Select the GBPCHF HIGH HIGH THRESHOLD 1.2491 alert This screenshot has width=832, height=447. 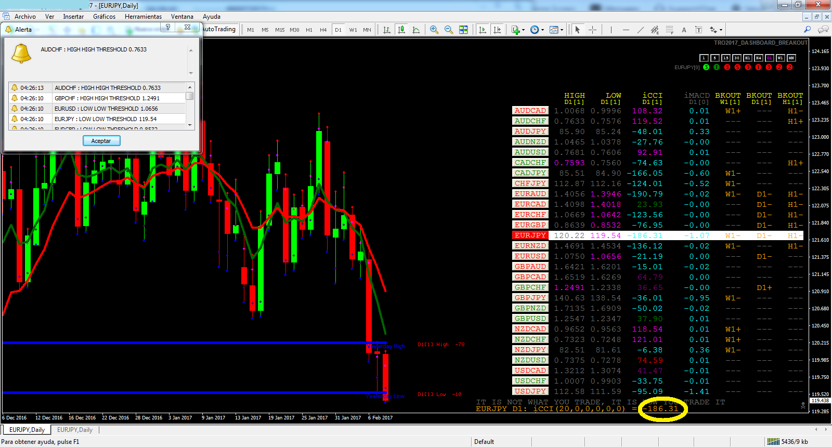tap(97, 98)
